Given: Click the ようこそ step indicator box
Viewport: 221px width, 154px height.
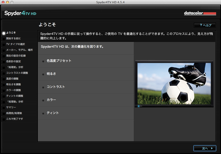Looking at the screenshot, I should (4, 33).
